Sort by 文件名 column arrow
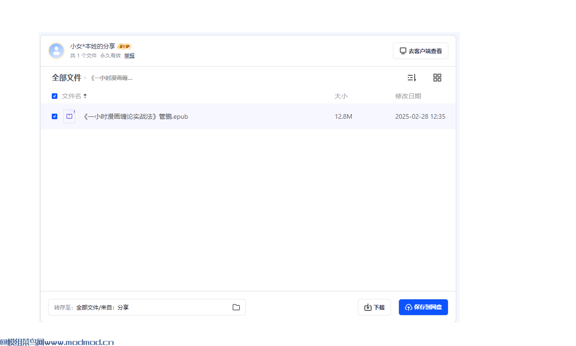This screenshot has height=346, width=576. (85, 96)
